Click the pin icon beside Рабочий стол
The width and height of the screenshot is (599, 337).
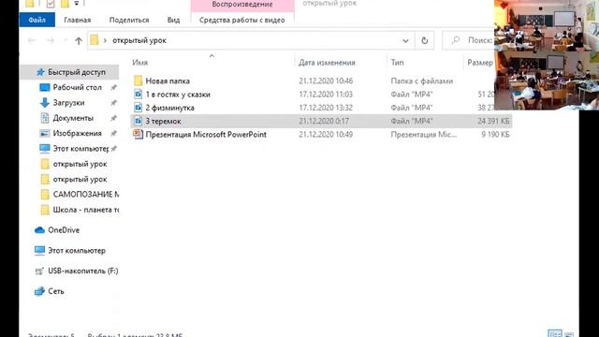113,87
